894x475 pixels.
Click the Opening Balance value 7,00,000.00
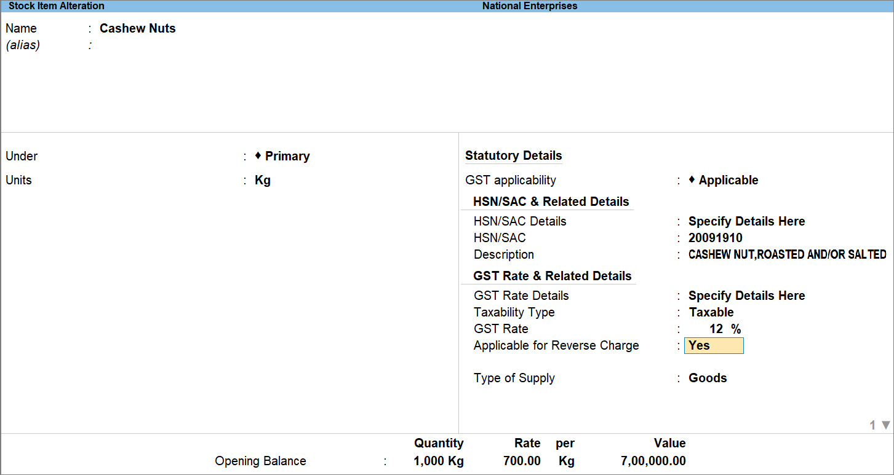tap(653, 461)
